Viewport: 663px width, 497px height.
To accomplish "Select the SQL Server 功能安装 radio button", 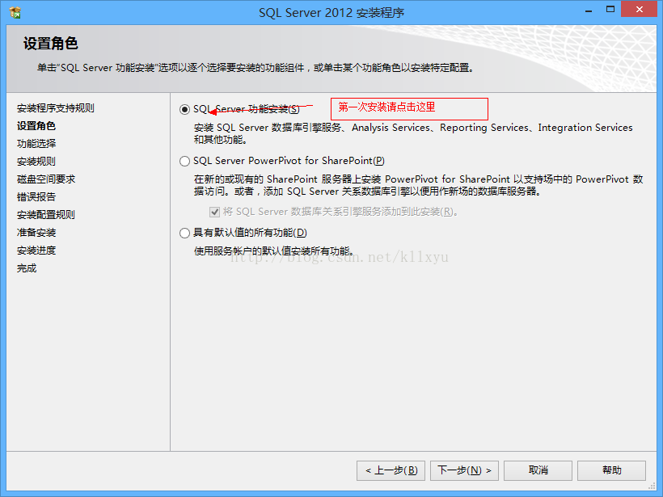I will [x=184, y=109].
